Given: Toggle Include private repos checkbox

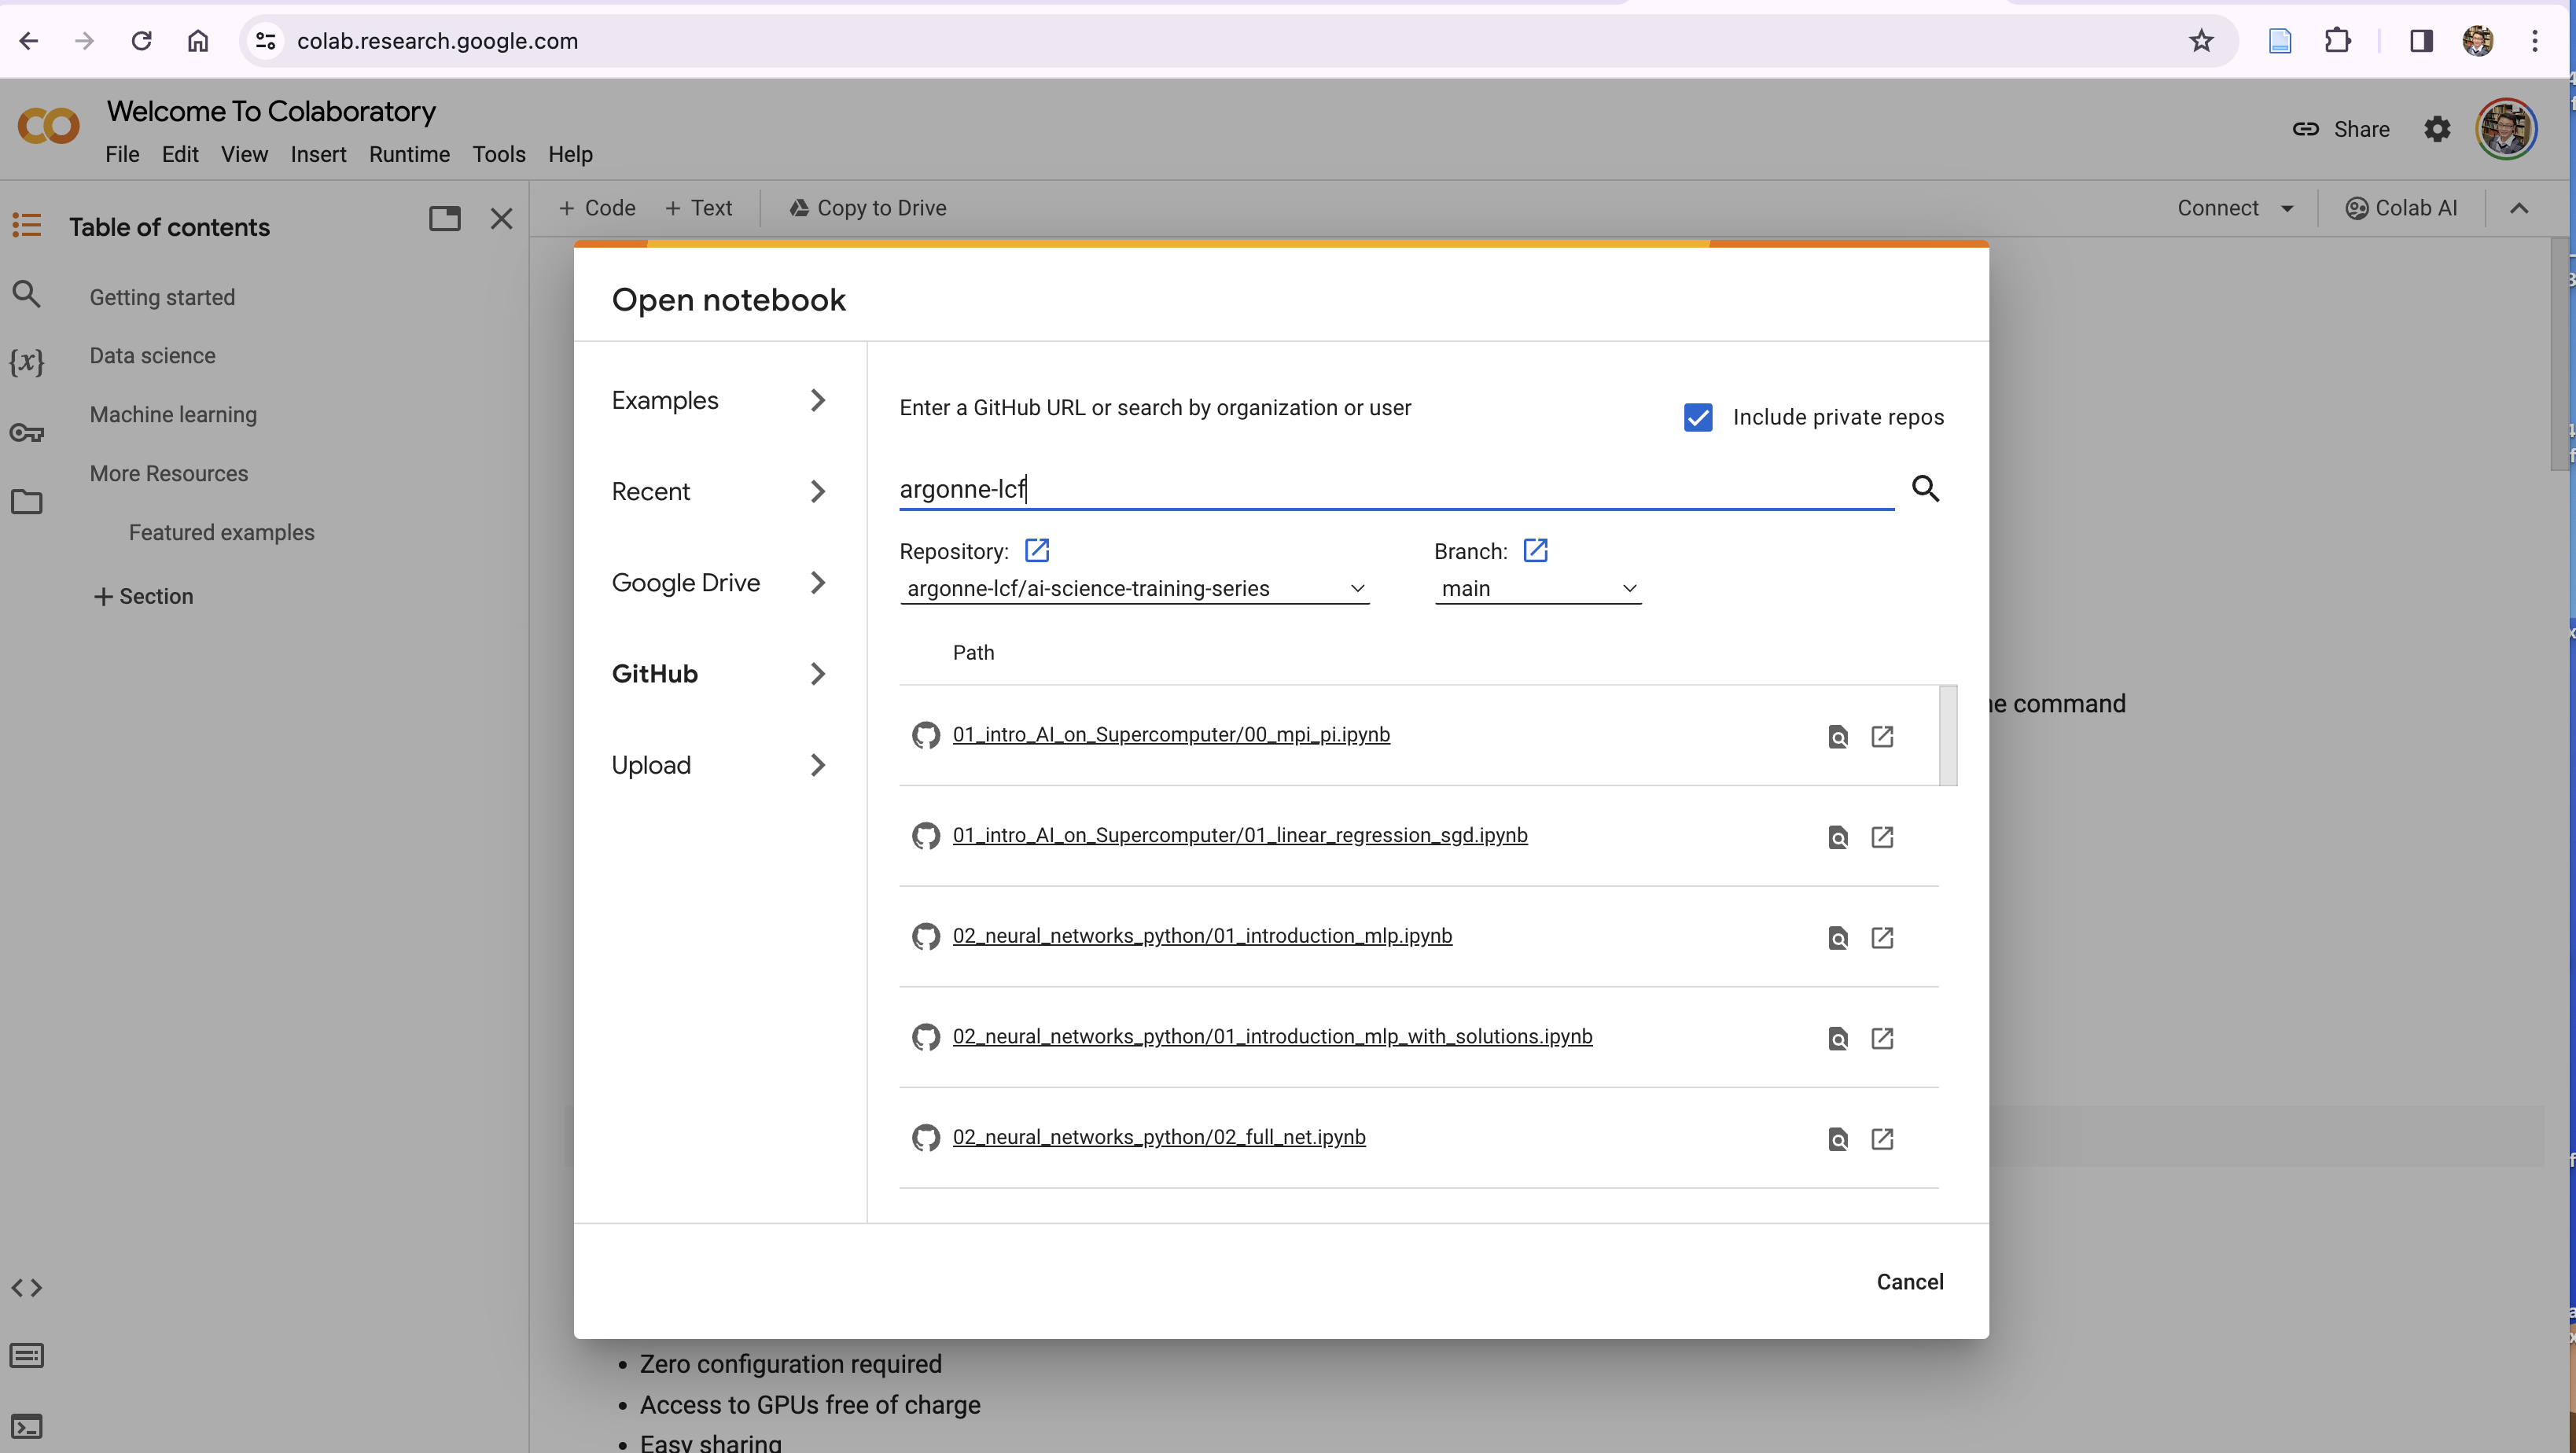Looking at the screenshot, I should point(1698,417).
